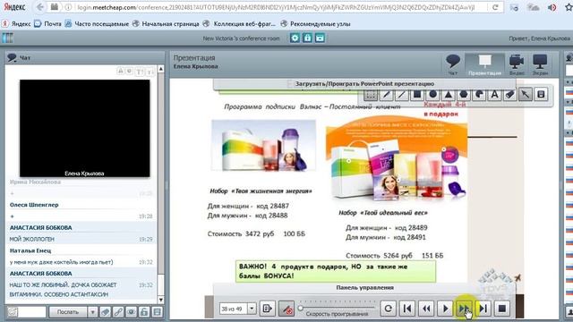Viewport: 573px width, 322px height.
Task: Go back with the rewind button
Action: coord(426,309)
